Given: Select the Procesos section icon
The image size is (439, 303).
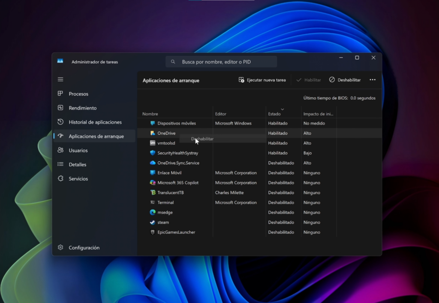Looking at the screenshot, I should point(60,94).
